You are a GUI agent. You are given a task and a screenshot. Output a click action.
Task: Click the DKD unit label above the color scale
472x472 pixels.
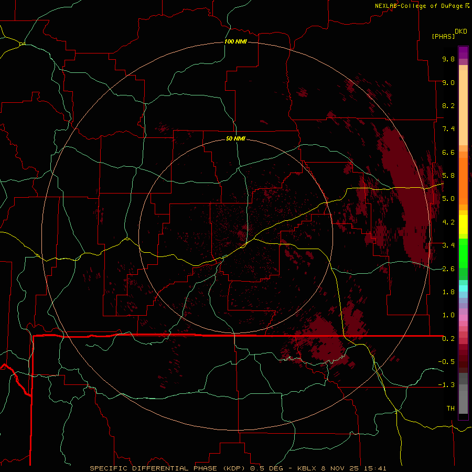tap(461, 31)
